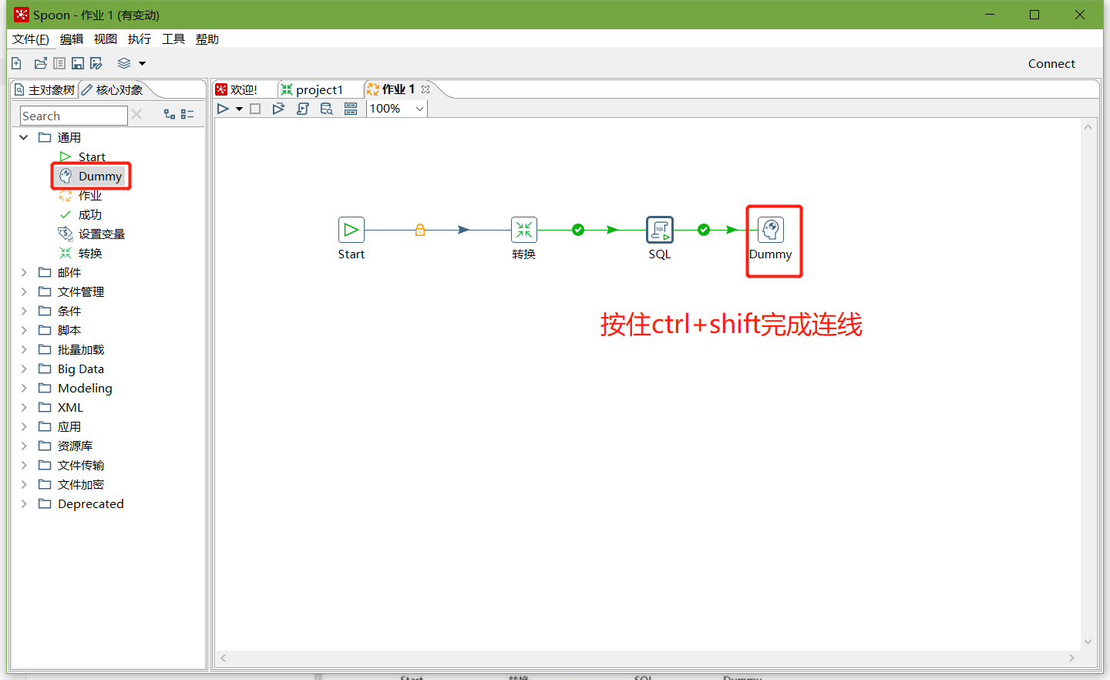Select the 转换 node on canvas
This screenshot has width=1110, height=680.
[x=524, y=230]
